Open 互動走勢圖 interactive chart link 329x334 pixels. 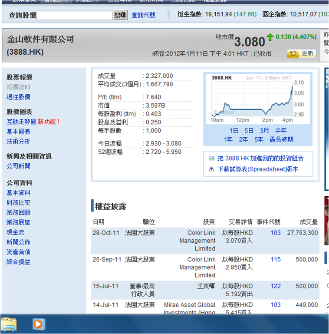click(x=21, y=122)
